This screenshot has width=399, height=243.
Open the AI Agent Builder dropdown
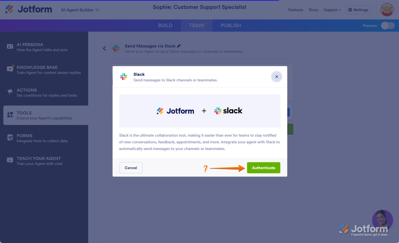[80, 10]
